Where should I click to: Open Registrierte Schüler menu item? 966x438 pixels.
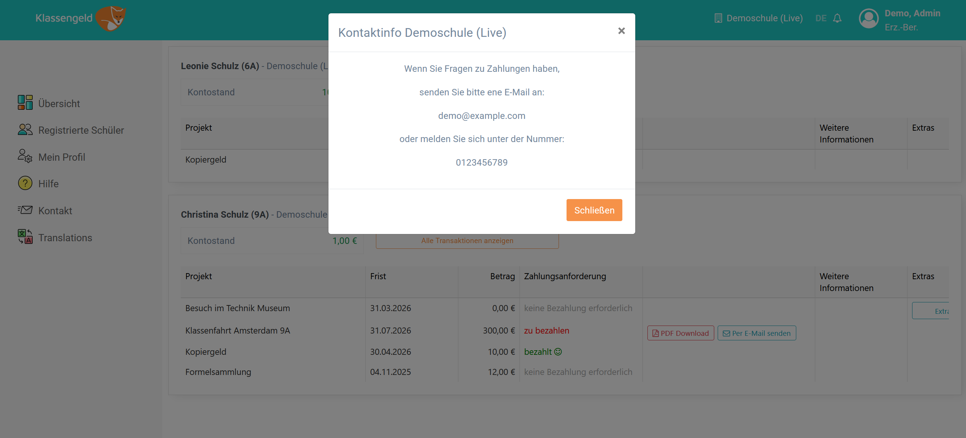81,130
